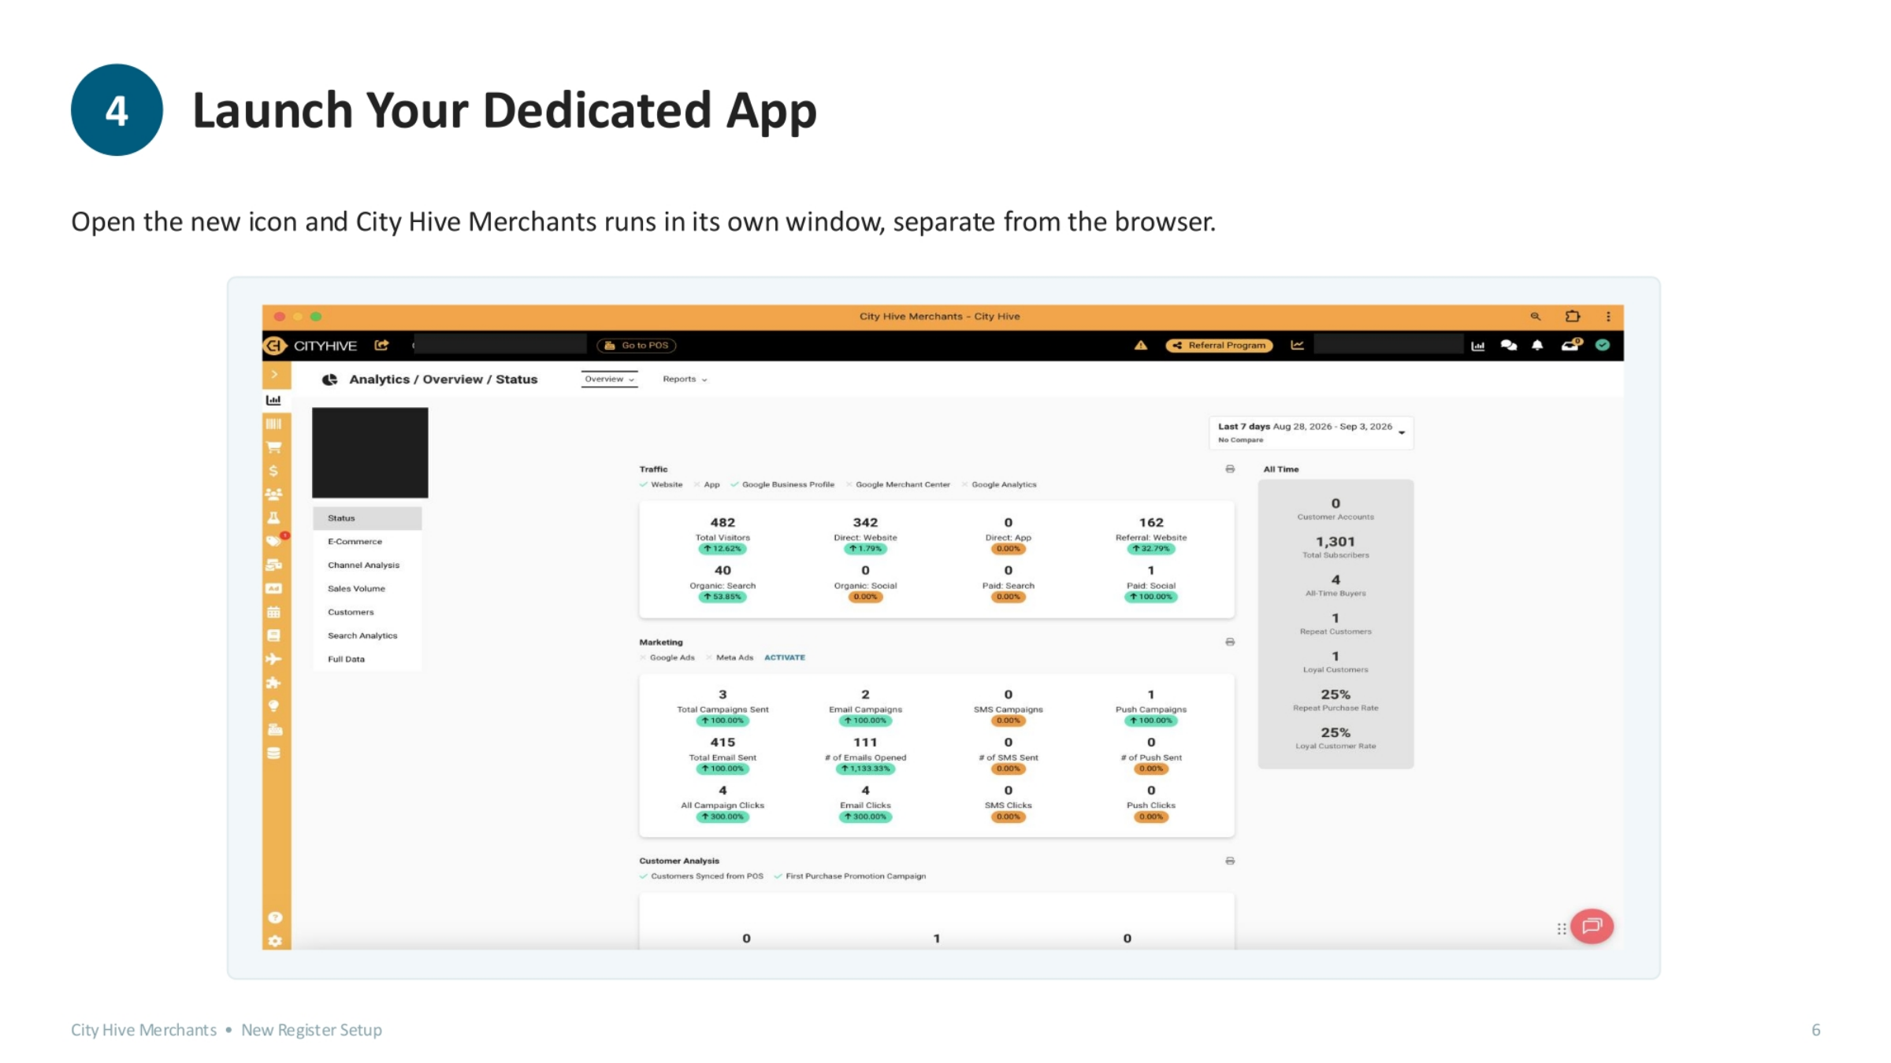
Task: Open the help question mark sidebar icon
Action: 275,917
